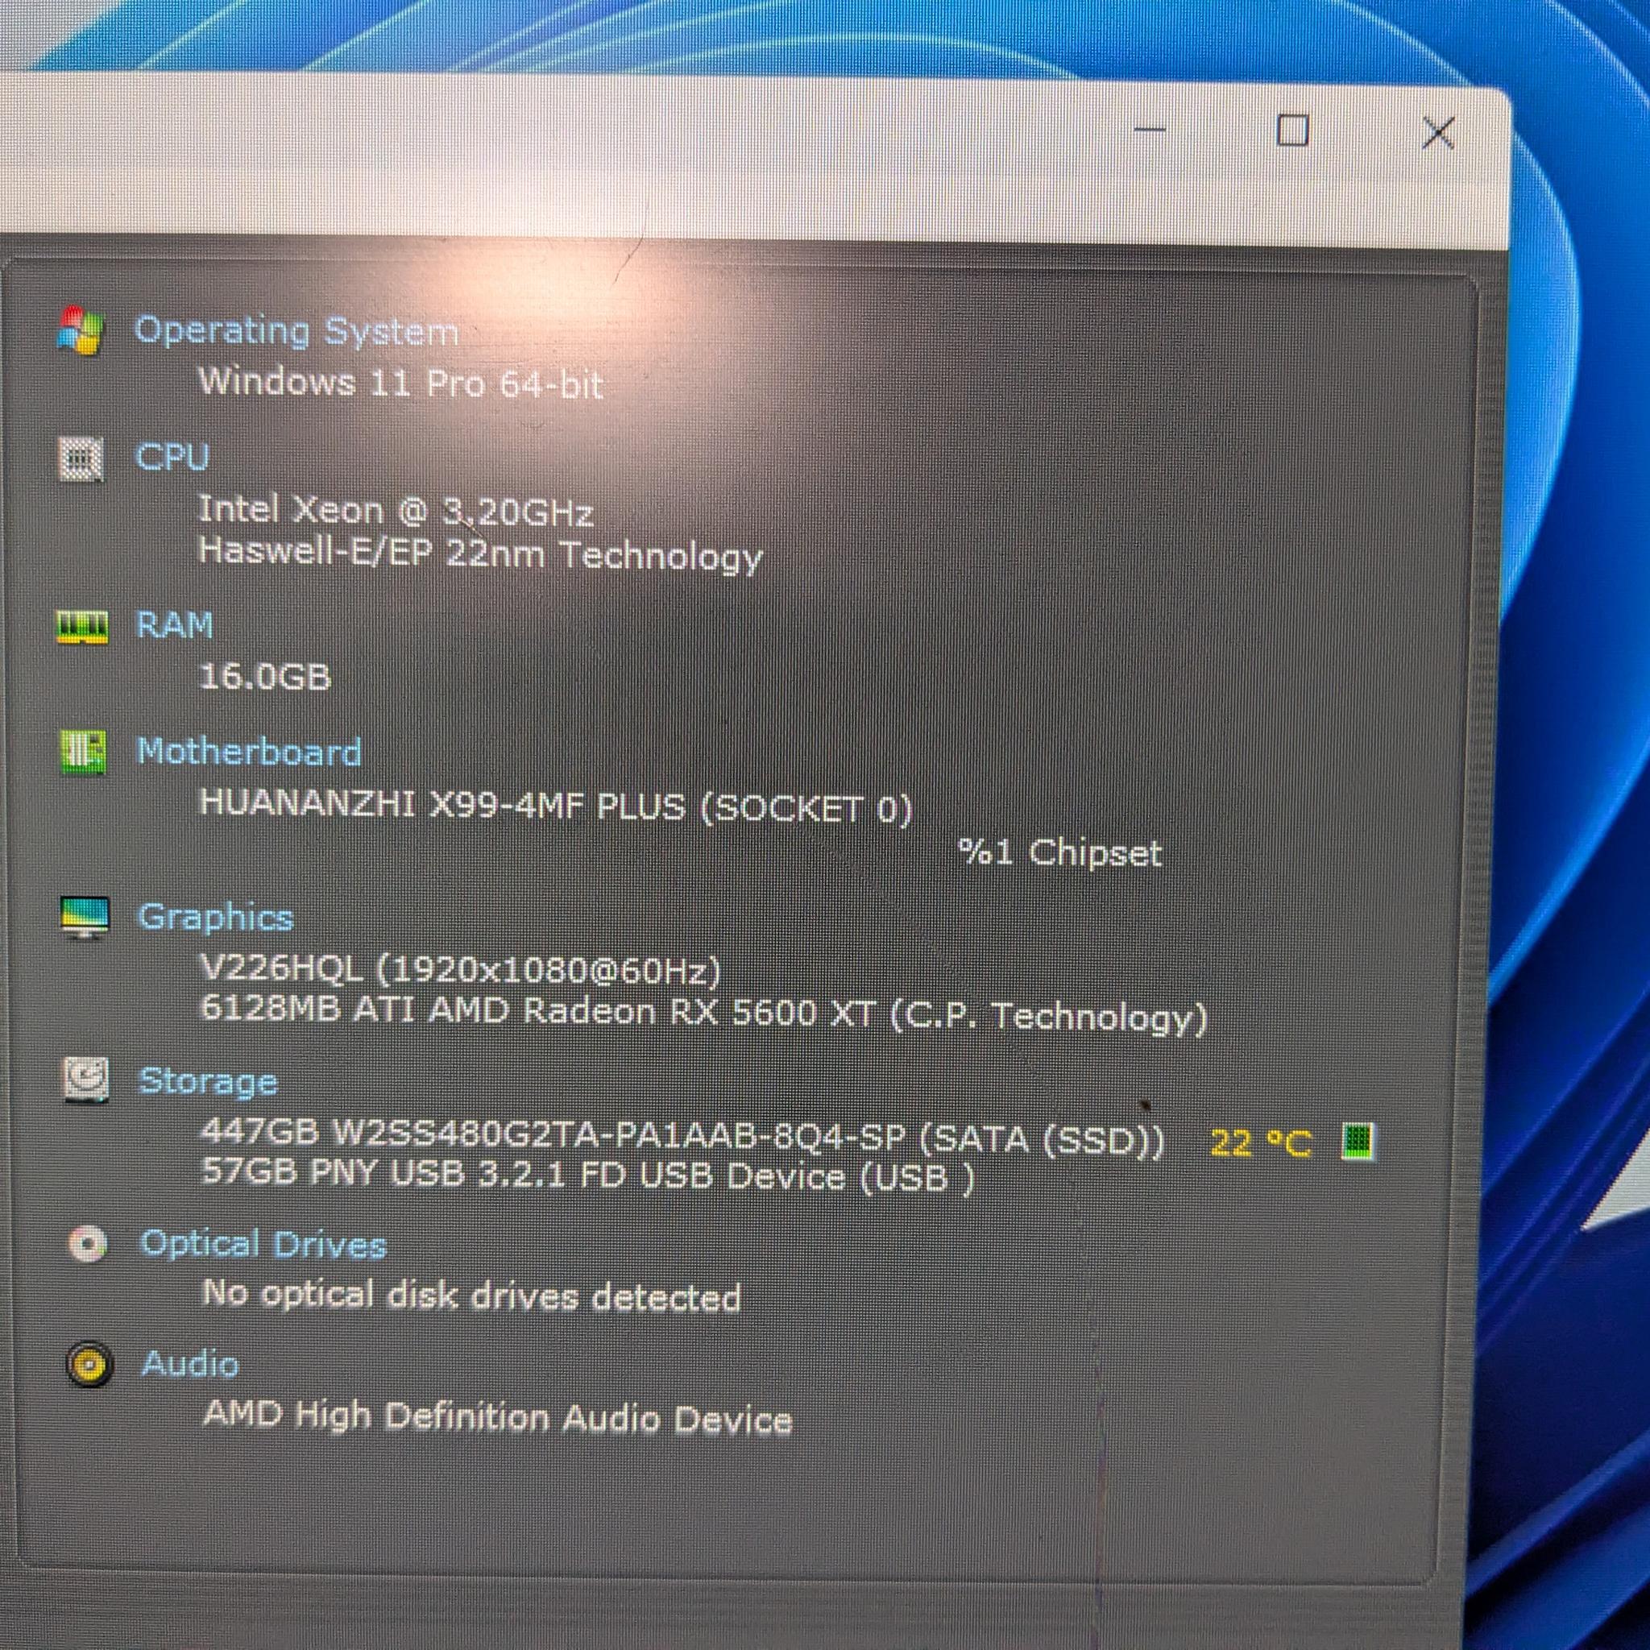
Task: Click the green SSD temperature status indicator
Action: click(1357, 1142)
